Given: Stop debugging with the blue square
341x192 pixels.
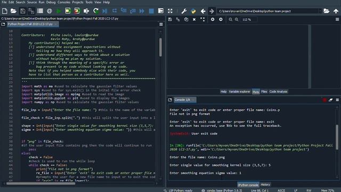Looking at the screenshot, I should [151, 11].
